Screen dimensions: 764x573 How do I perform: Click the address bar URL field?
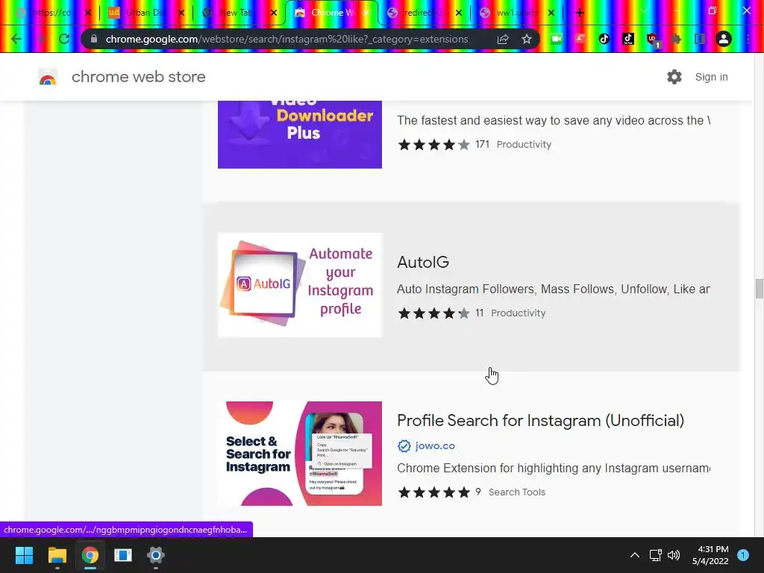[286, 39]
